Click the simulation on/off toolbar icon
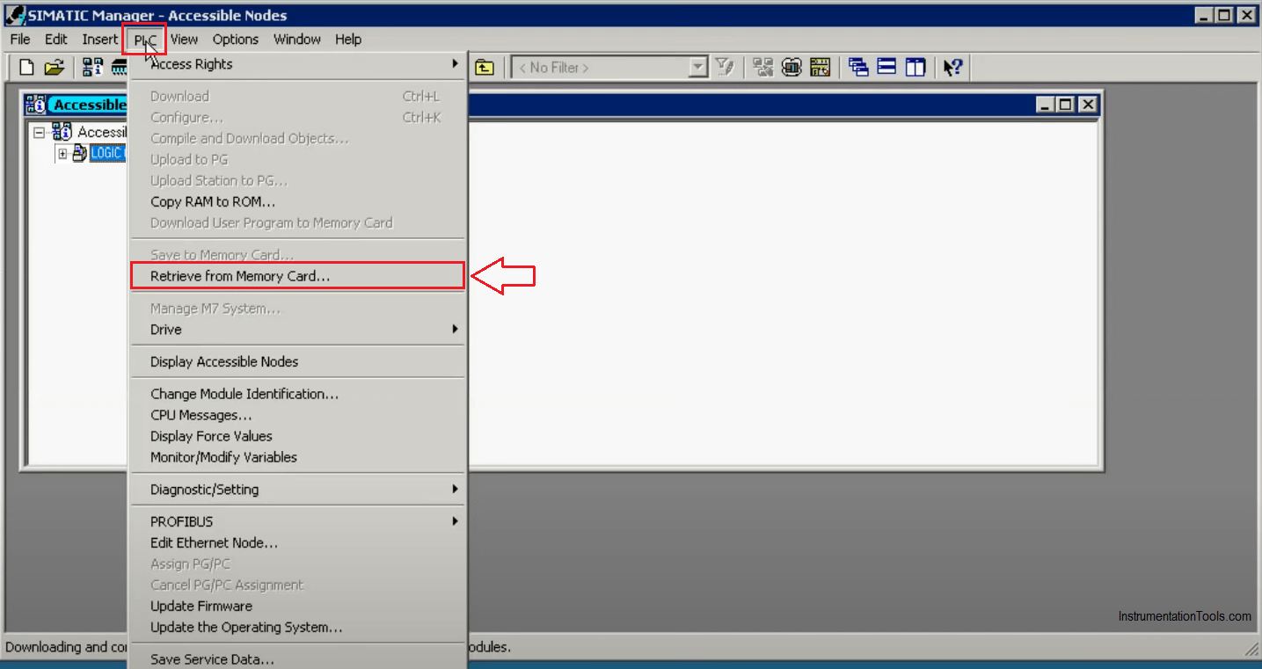The width and height of the screenshot is (1262, 669). [x=791, y=68]
